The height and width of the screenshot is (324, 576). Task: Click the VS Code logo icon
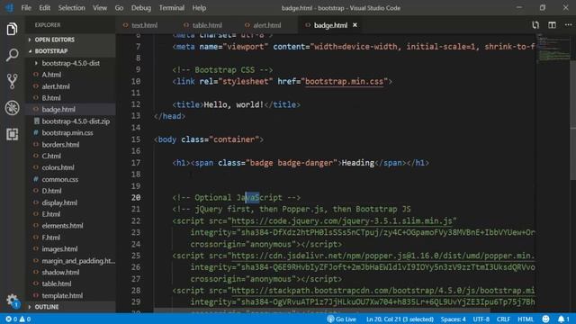pyautogui.click(x=9, y=8)
